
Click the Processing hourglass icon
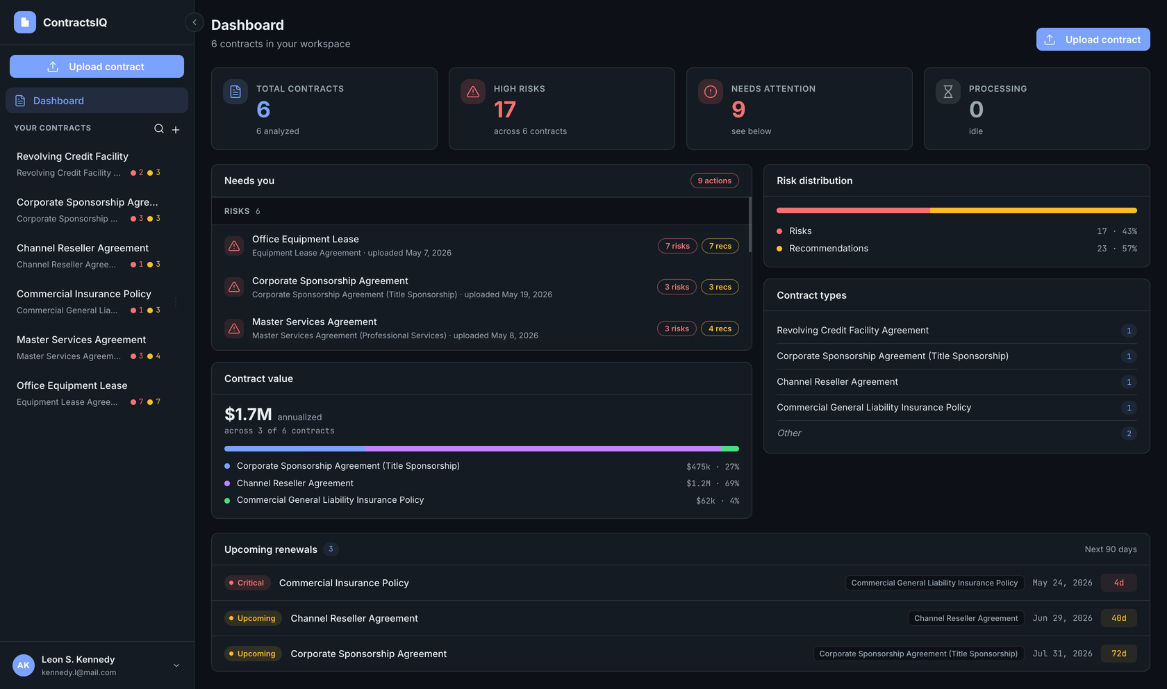(948, 92)
